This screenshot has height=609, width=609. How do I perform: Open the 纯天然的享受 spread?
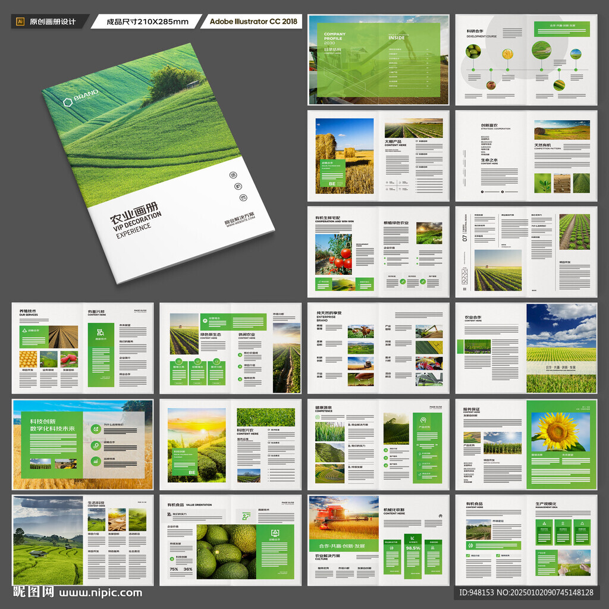coord(378,348)
